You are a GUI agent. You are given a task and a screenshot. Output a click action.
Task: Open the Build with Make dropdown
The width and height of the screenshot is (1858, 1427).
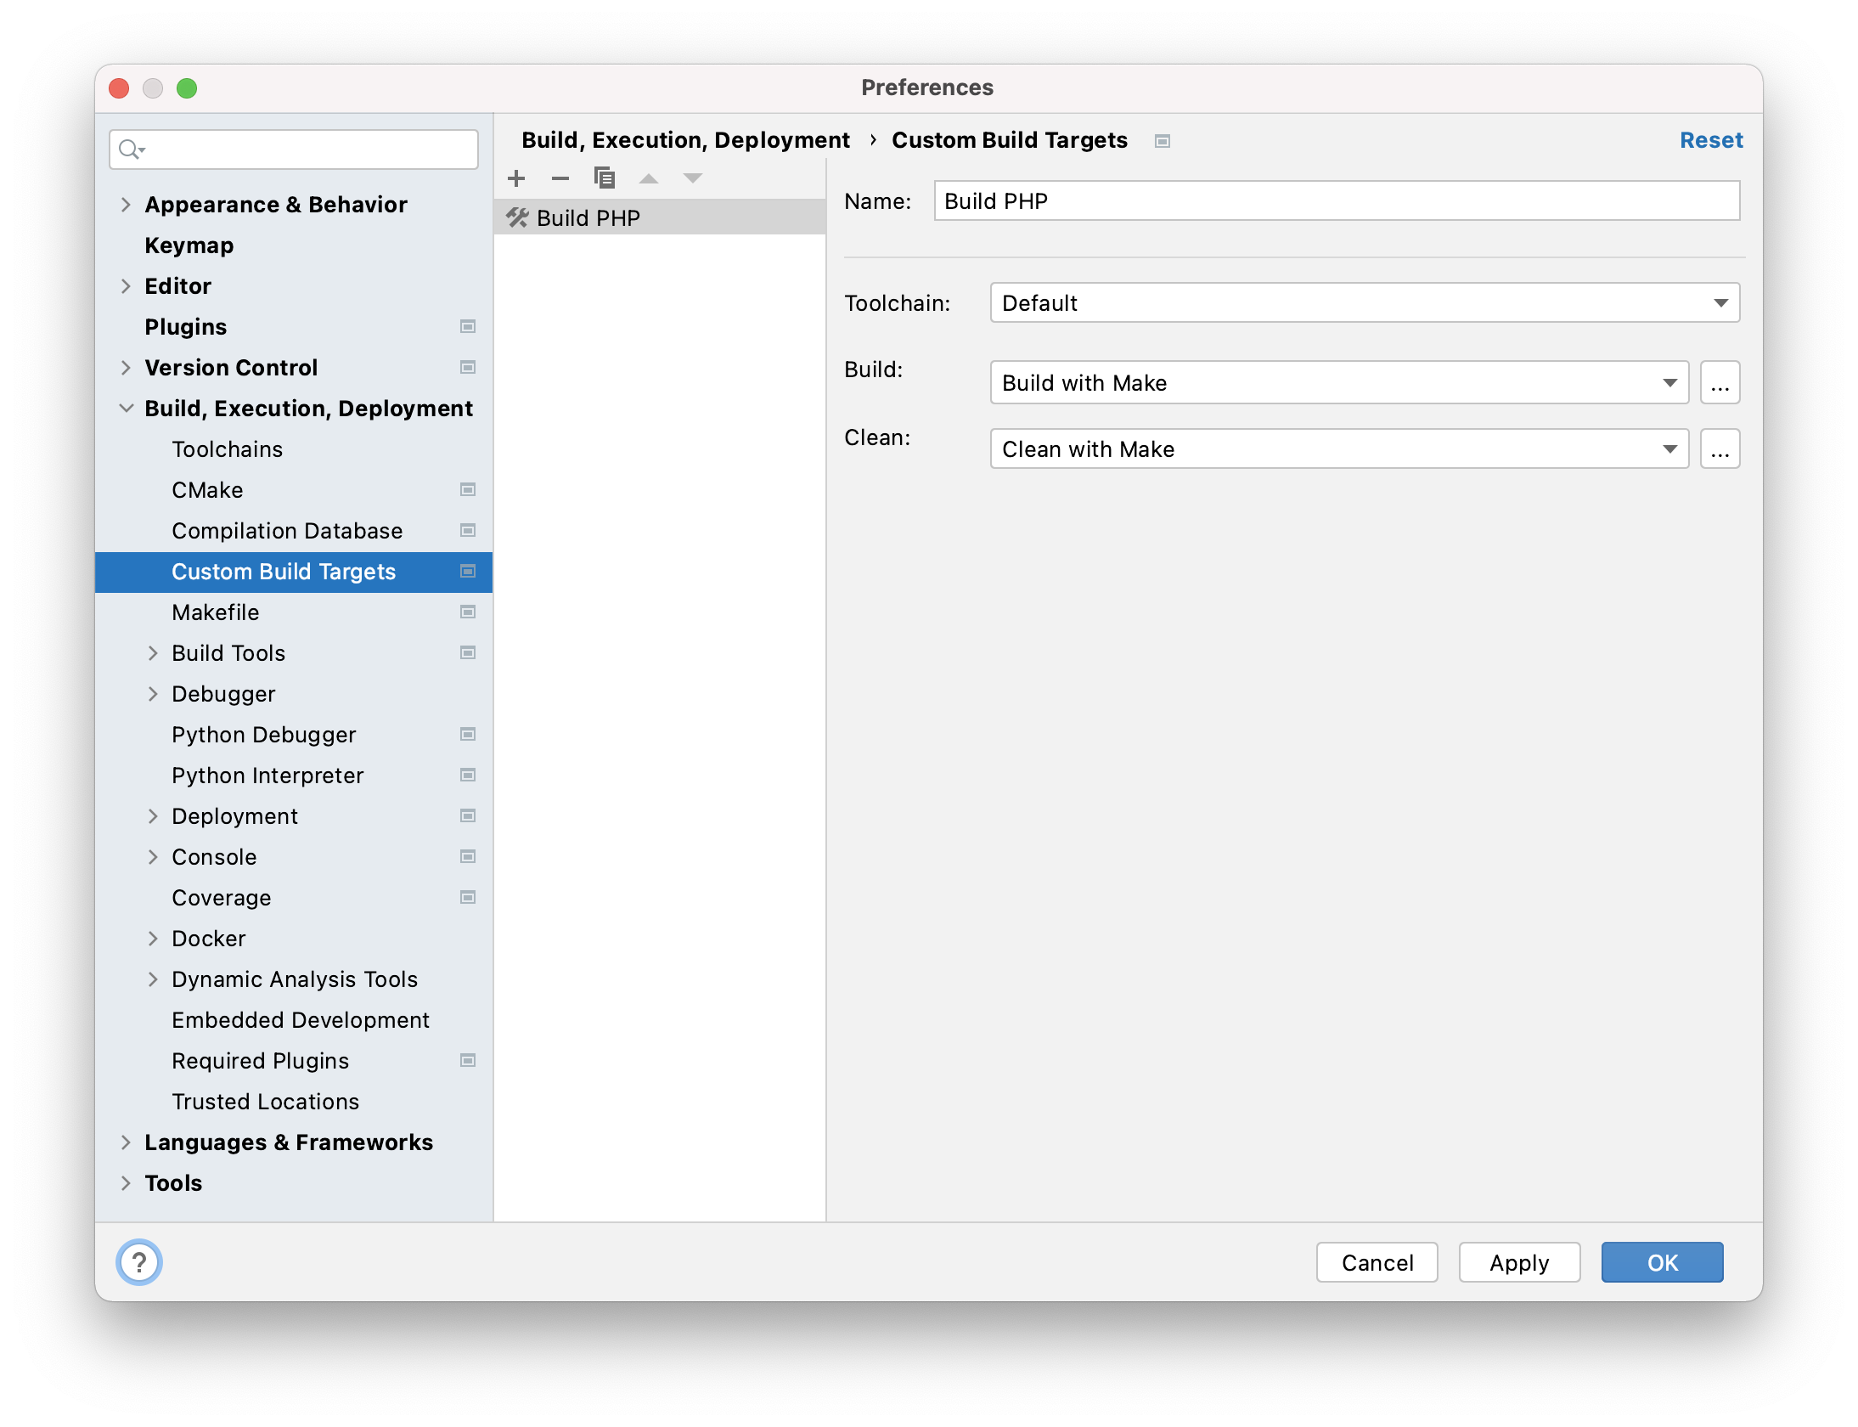click(x=1338, y=383)
